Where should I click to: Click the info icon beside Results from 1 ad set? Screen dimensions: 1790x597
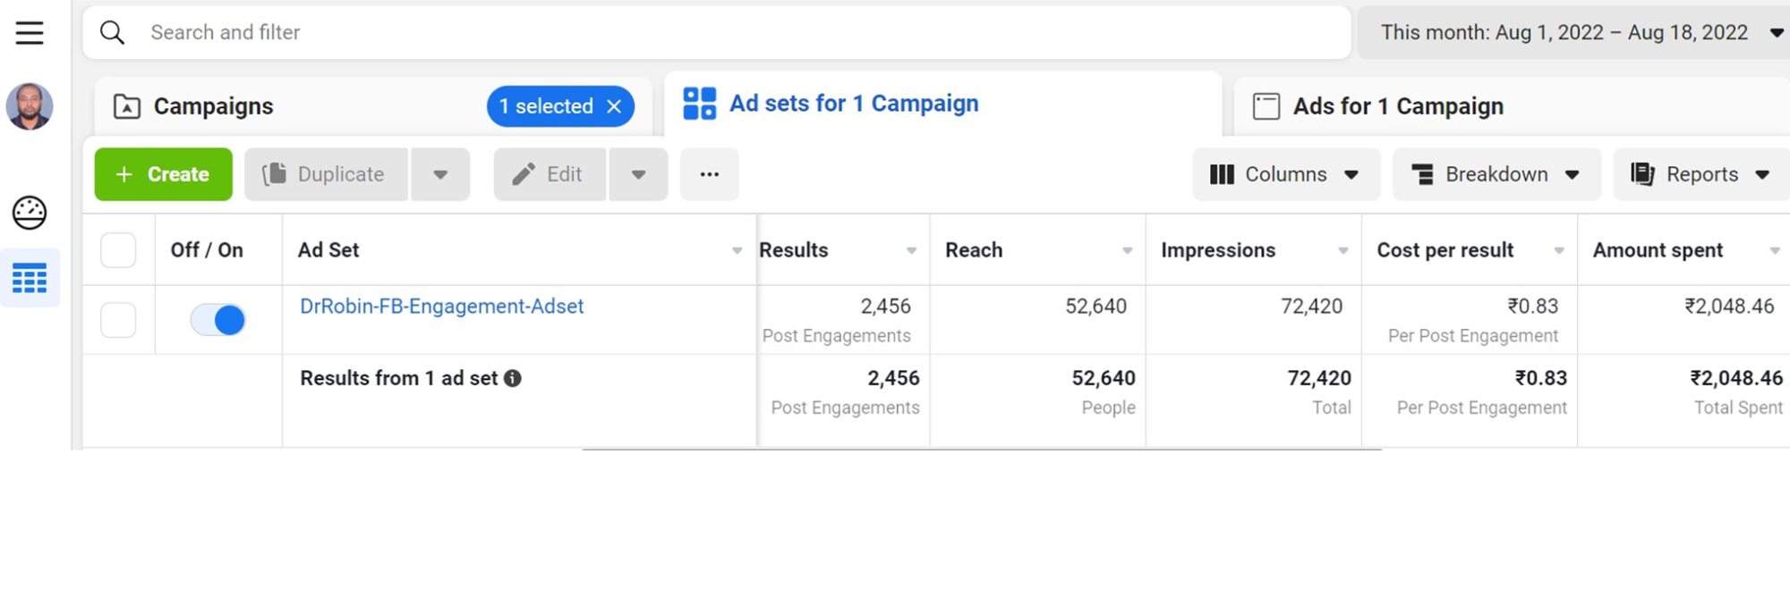(513, 378)
